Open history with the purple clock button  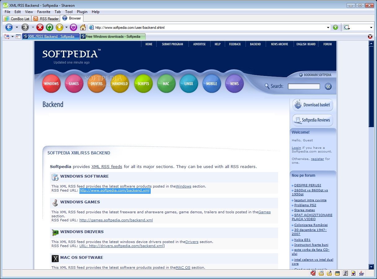[x=73, y=27]
